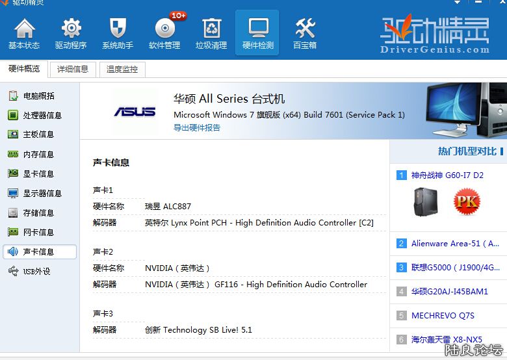507x360 pixels.
Task: Switch to 详细信息 tab
Action: [x=73, y=70]
